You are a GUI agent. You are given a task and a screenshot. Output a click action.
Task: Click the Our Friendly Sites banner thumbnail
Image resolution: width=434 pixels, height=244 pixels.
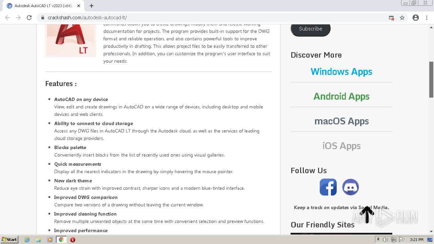point(341,234)
